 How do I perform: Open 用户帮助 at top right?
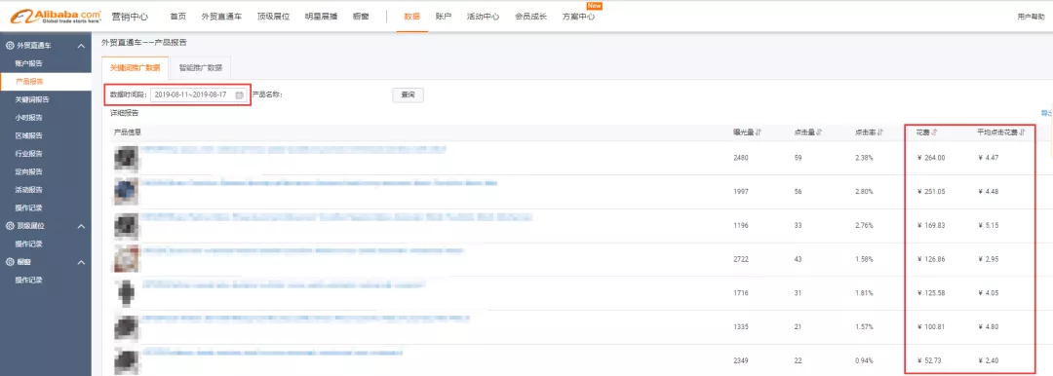(1031, 17)
